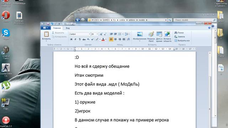Select center text alignment
Screen dimensions: 228x128
115,39
